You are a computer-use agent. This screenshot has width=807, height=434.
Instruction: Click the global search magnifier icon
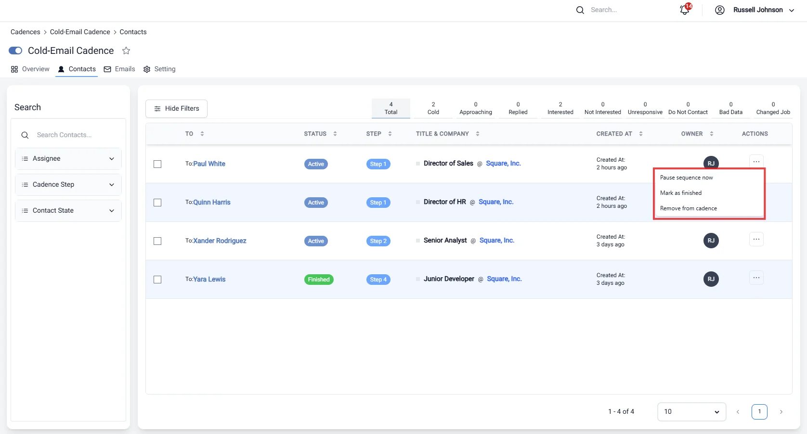coord(580,10)
